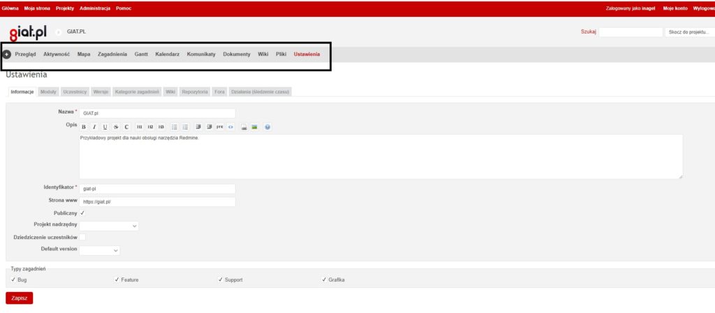
Task: Insert Heading 1 via H1 icon
Action: pos(140,127)
